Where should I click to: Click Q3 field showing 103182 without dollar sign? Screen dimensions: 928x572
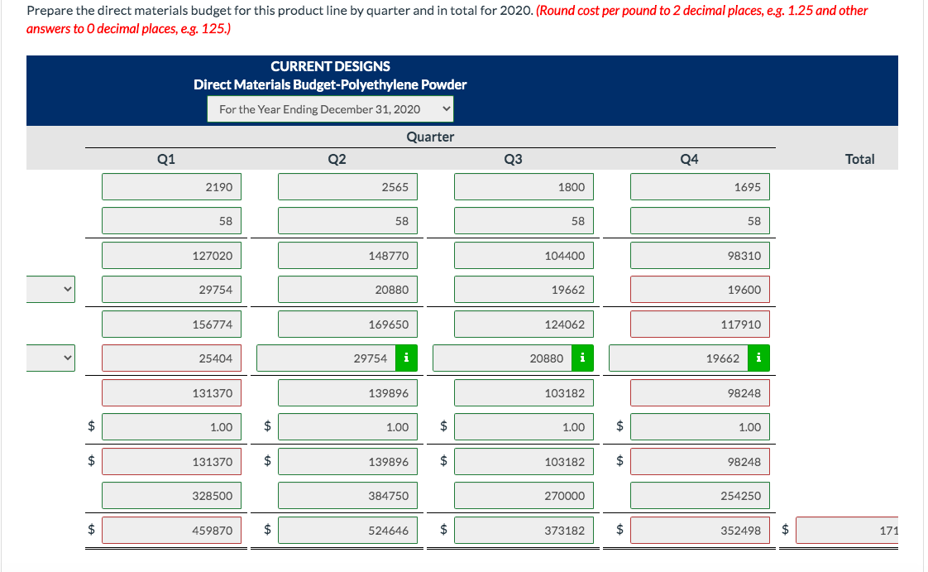(x=524, y=393)
